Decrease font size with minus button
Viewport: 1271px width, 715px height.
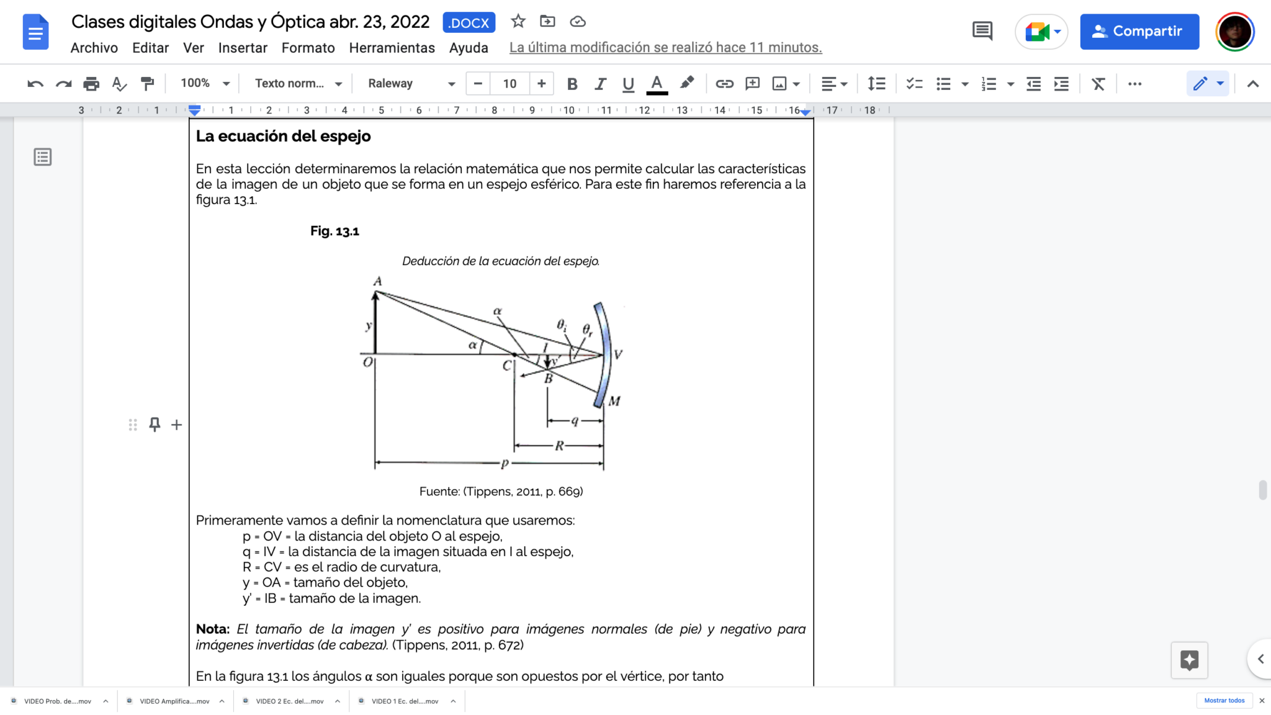click(478, 83)
